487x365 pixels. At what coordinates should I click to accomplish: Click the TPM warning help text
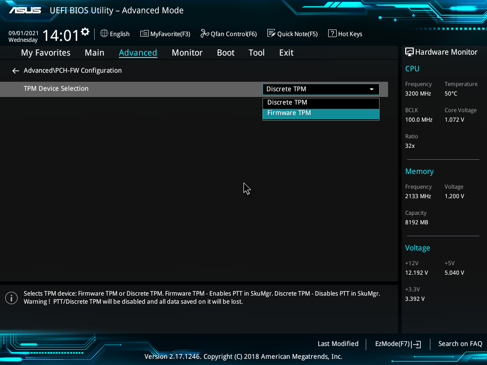point(202,298)
